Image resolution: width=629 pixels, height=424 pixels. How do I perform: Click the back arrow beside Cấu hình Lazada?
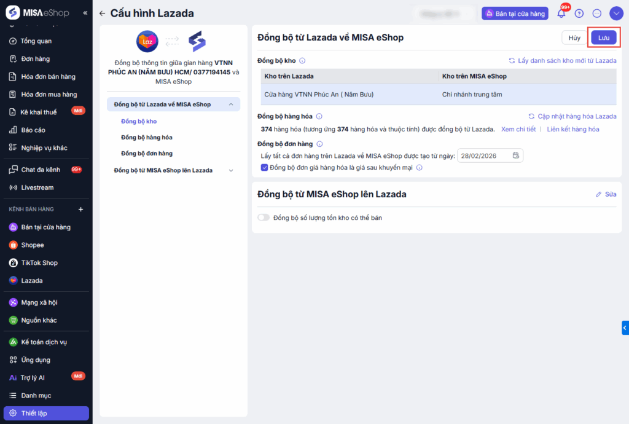pos(102,14)
